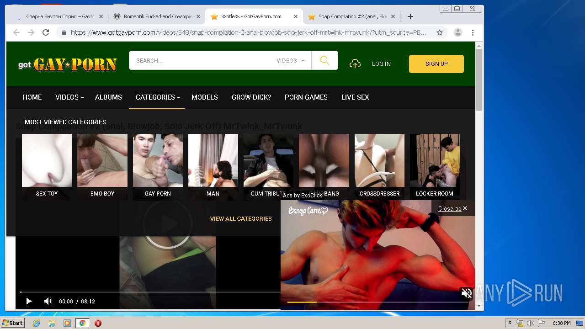585x329 pixels.
Task: Close the first browser tab
Action: 101,16
